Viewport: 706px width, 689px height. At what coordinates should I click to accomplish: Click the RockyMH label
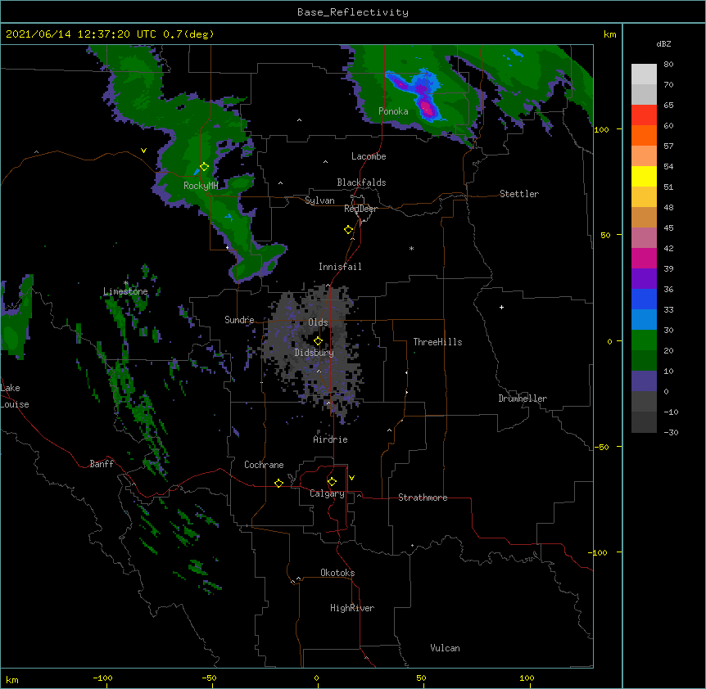(201, 186)
